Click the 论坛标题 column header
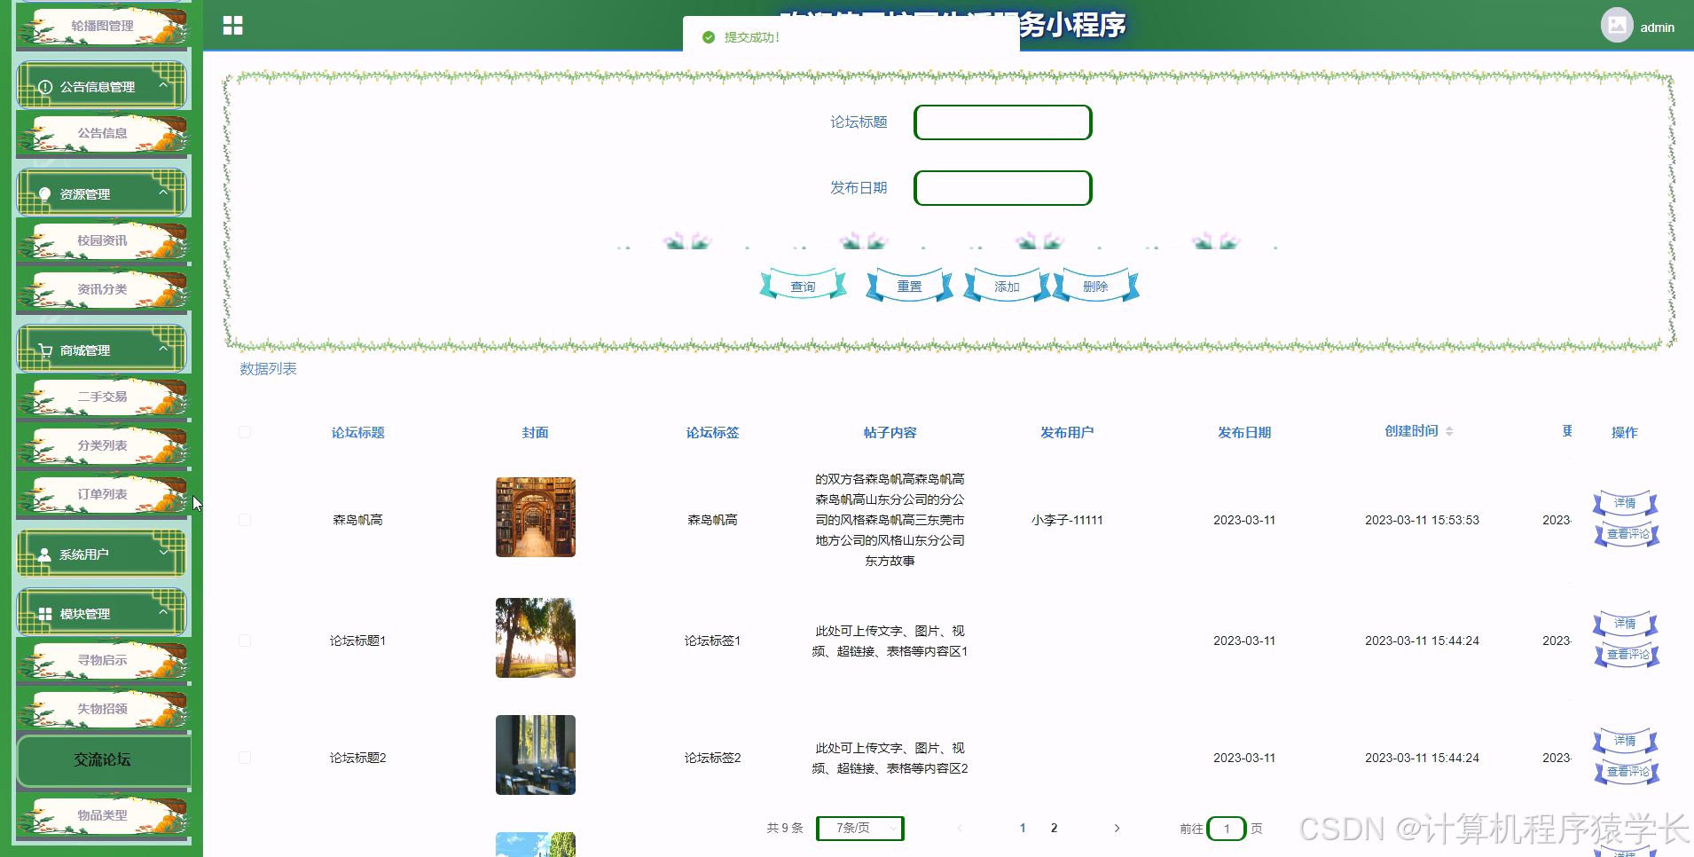Viewport: 1694px width, 857px height. 358,432
